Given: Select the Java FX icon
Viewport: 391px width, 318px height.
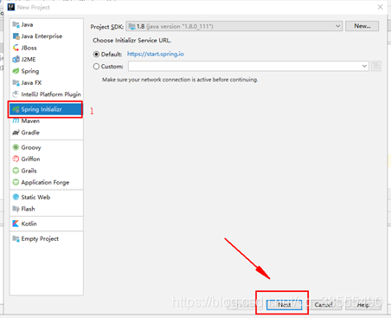Looking at the screenshot, I should click(x=16, y=82).
